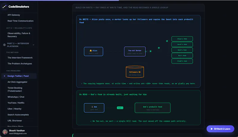The image size is (238, 137).
Task: Click Shashi Vardhan profile avatar
Action: click(x=5, y=132)
